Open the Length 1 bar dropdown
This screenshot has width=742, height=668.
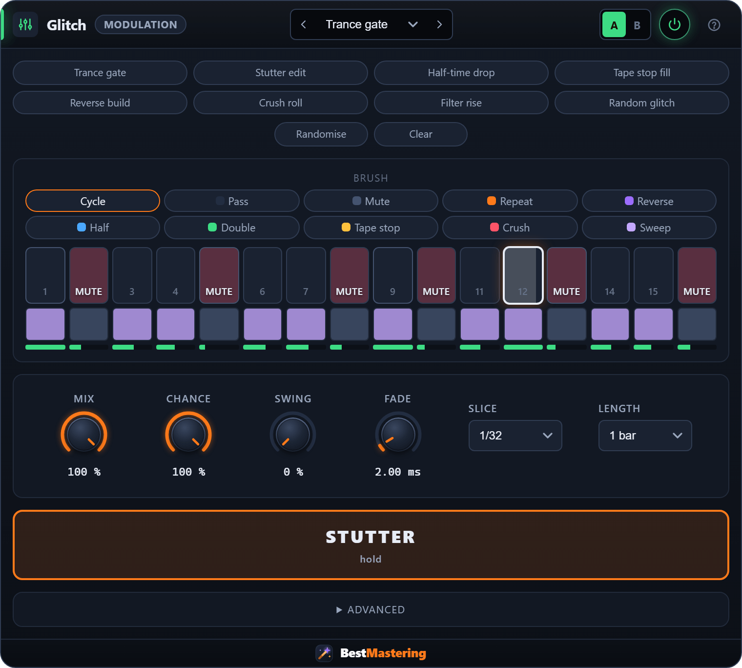point(645,436)
